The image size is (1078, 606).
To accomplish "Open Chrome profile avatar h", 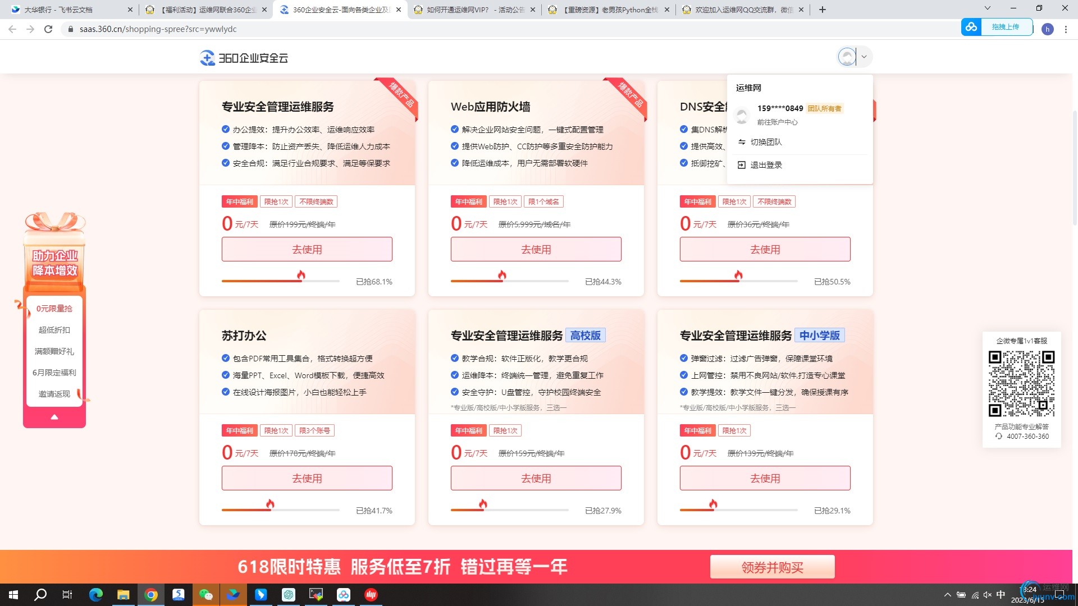I will [1047, 29].
